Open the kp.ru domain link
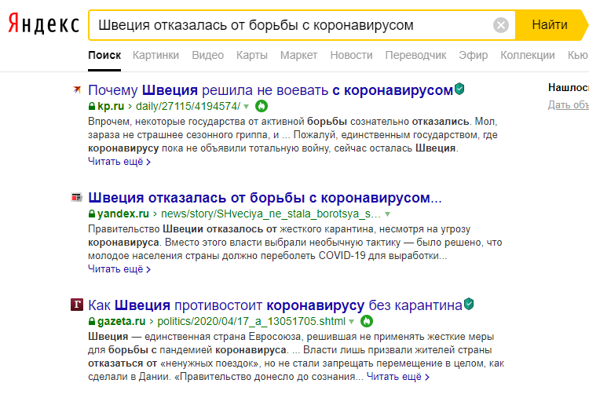589x398 pixels. pos(111,106)
